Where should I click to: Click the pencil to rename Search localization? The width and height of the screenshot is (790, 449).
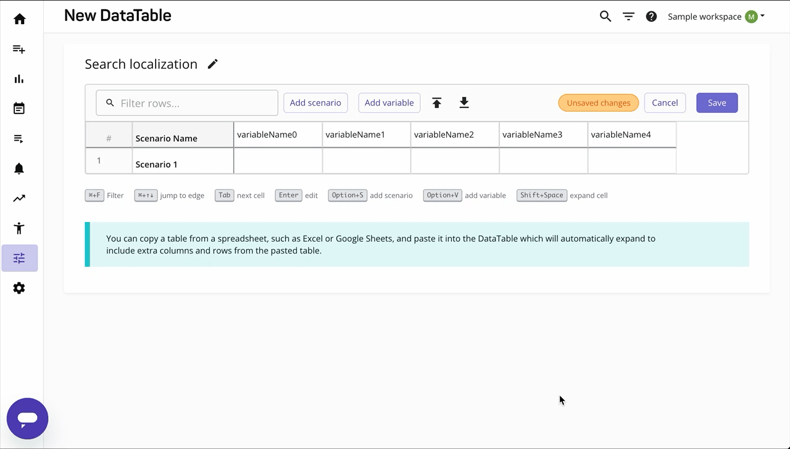coord(213,64)
